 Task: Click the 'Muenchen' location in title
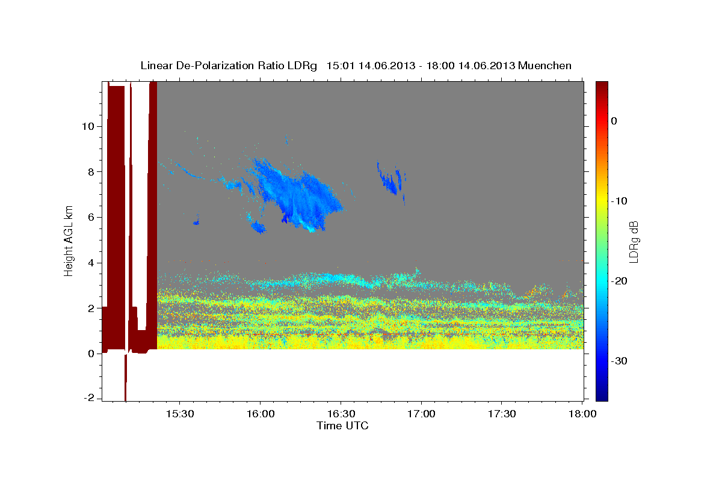[546, 65]
